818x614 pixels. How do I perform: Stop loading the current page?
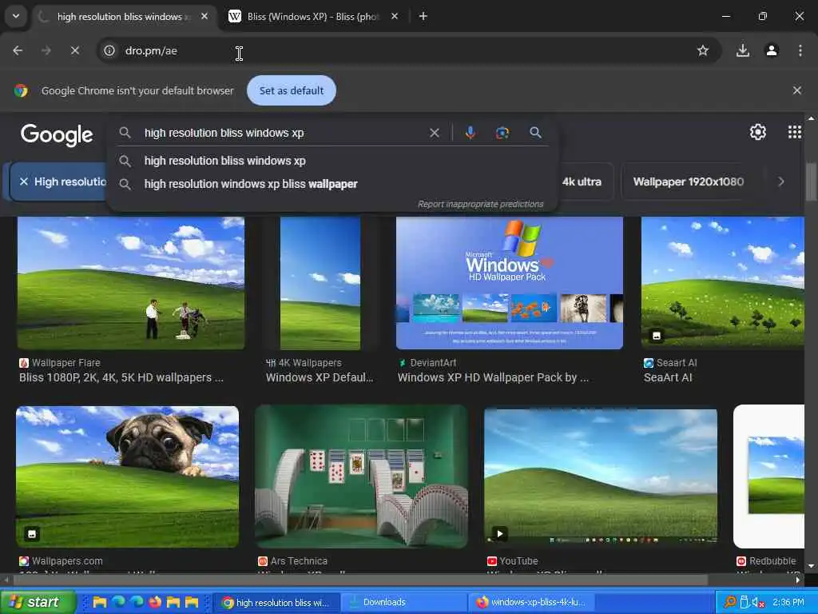click(75, 50)
